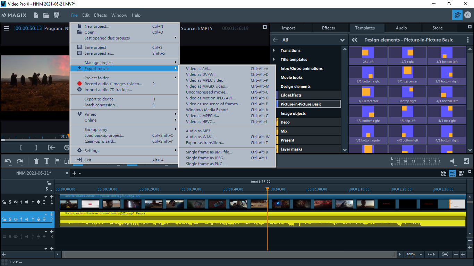
Task: Select the 3/1 top center template thumbnail
Action: [x=407, y=74]
